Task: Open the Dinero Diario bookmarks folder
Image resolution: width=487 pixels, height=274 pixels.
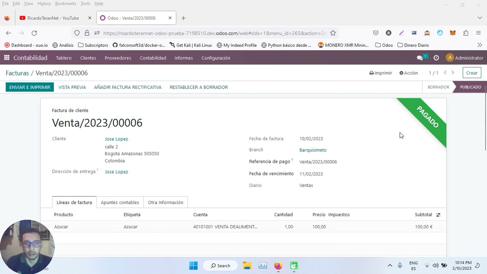Action: coord(413,45)
